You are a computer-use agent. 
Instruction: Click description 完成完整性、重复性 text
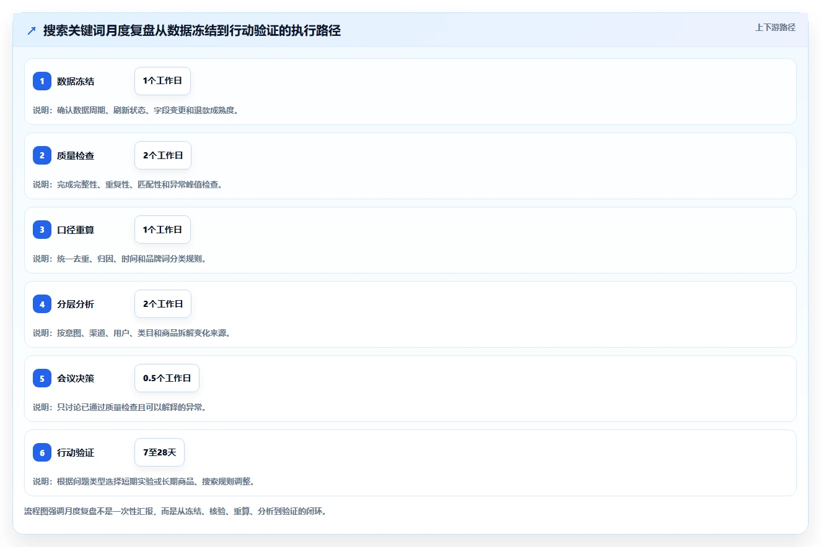[x=128, y=184]
